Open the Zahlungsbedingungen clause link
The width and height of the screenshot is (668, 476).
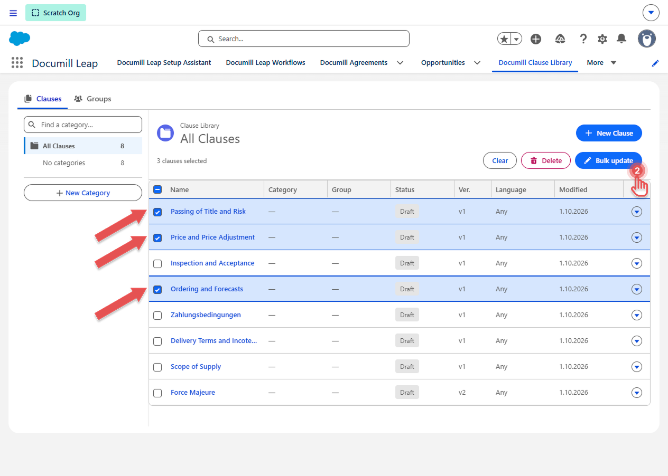(x=206, y=315)
